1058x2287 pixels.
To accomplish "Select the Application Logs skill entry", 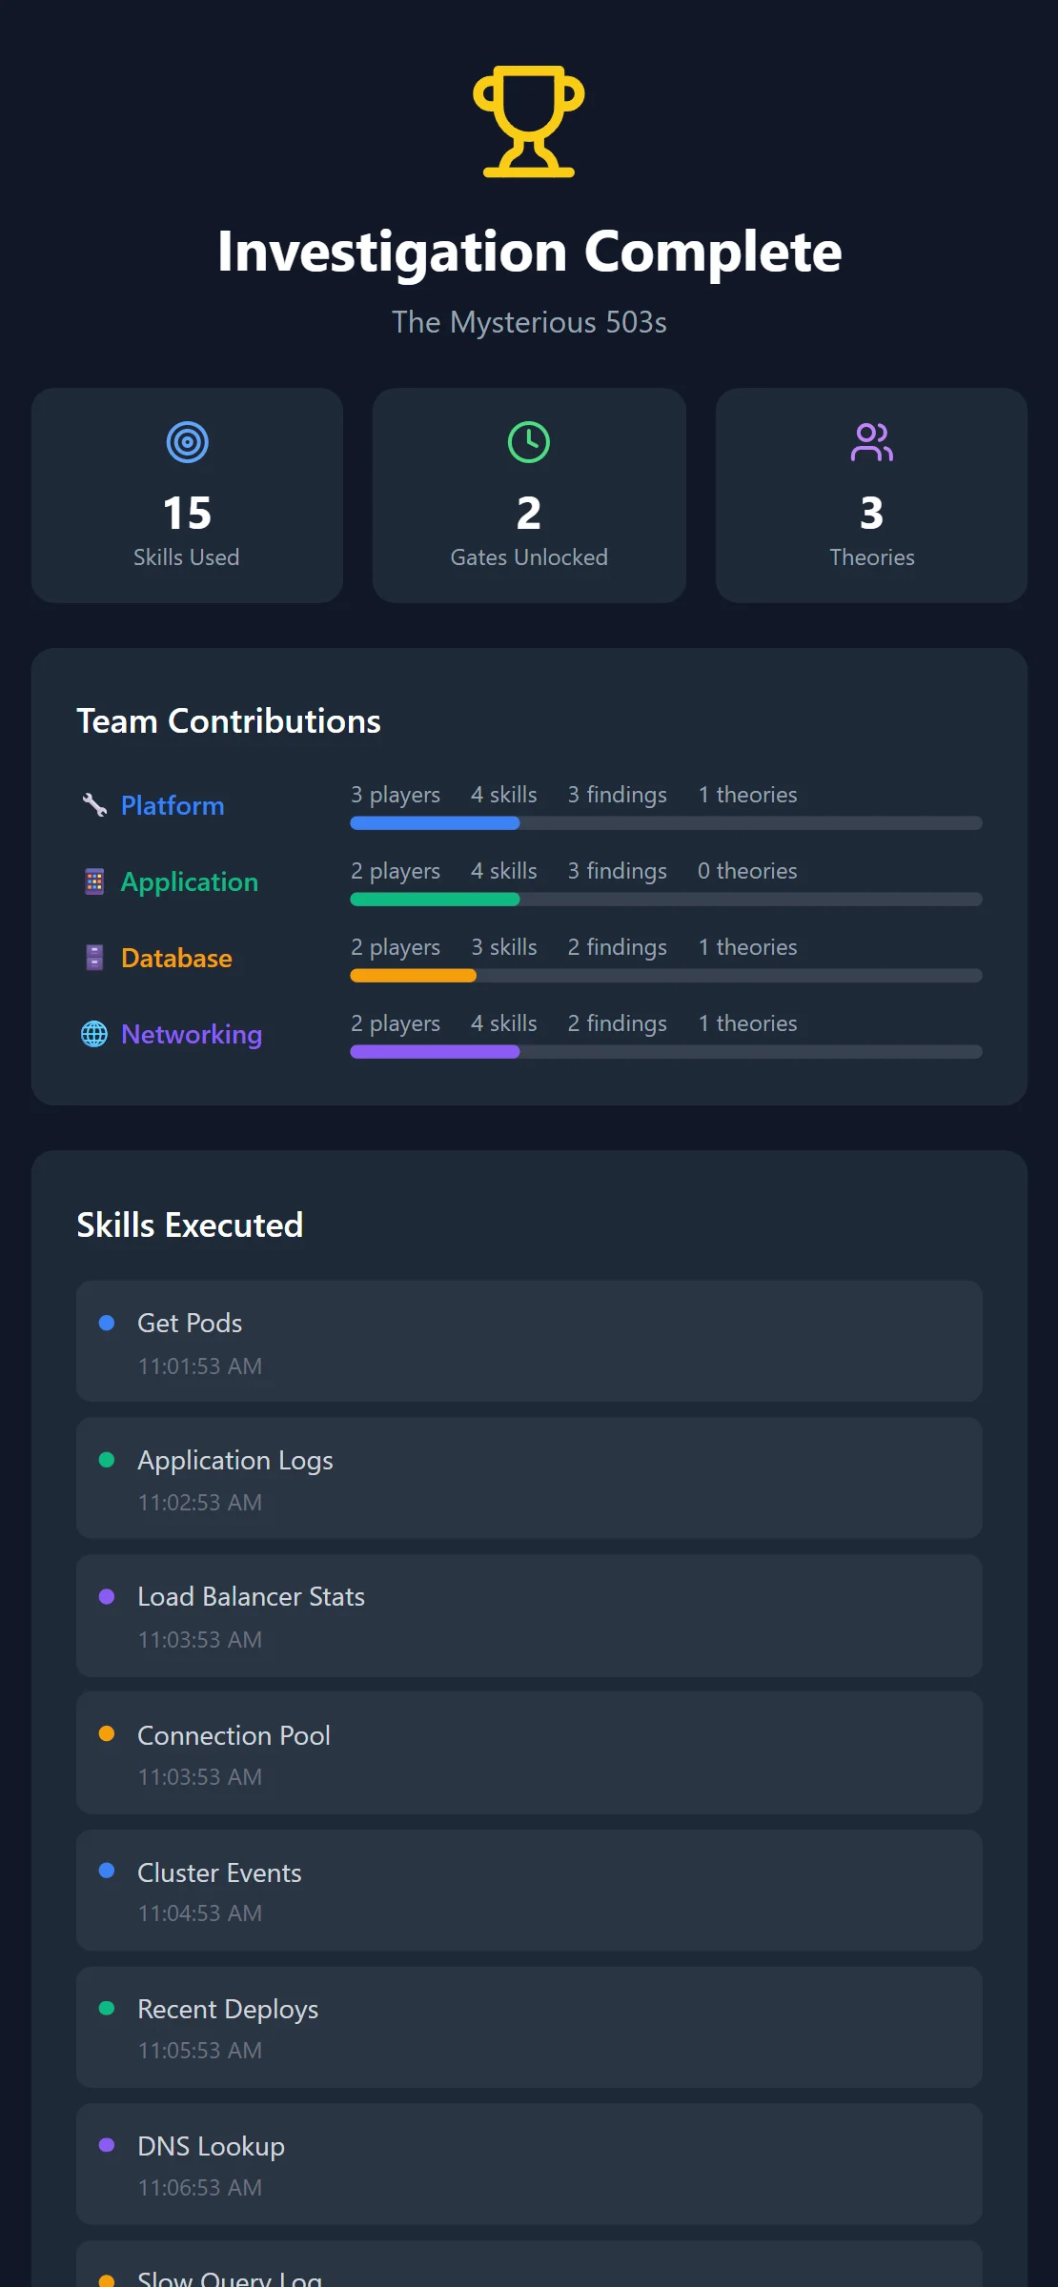I will pos(529,1478).
